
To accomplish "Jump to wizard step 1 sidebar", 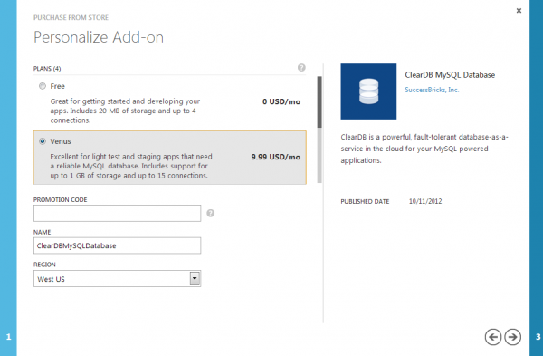I will coord(8,178).
